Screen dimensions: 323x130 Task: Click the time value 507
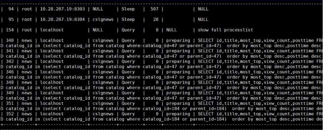[155, 9]
